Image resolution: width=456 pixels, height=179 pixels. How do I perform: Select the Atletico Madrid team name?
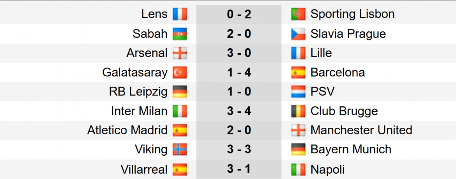tap(127, 130)
